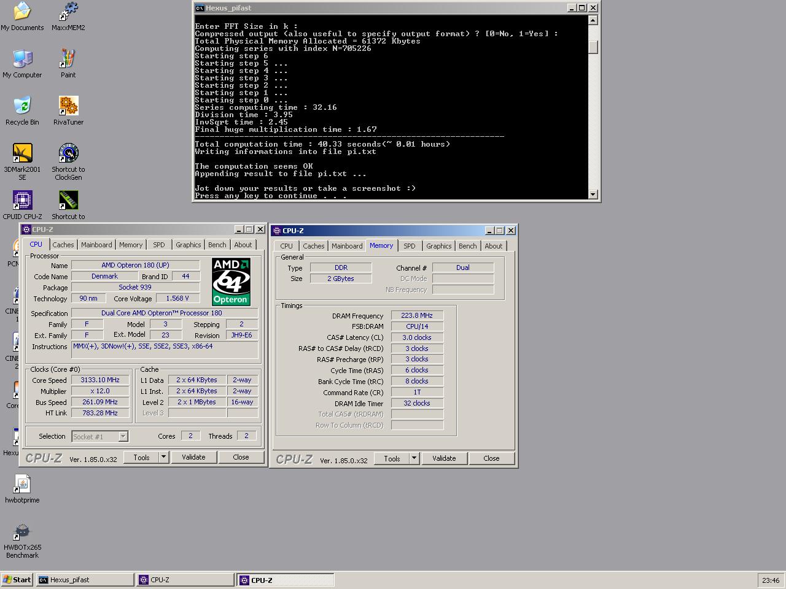
Task: Click the DRAM Frequency 223.8 MHz value
Action: coord(417,315)
